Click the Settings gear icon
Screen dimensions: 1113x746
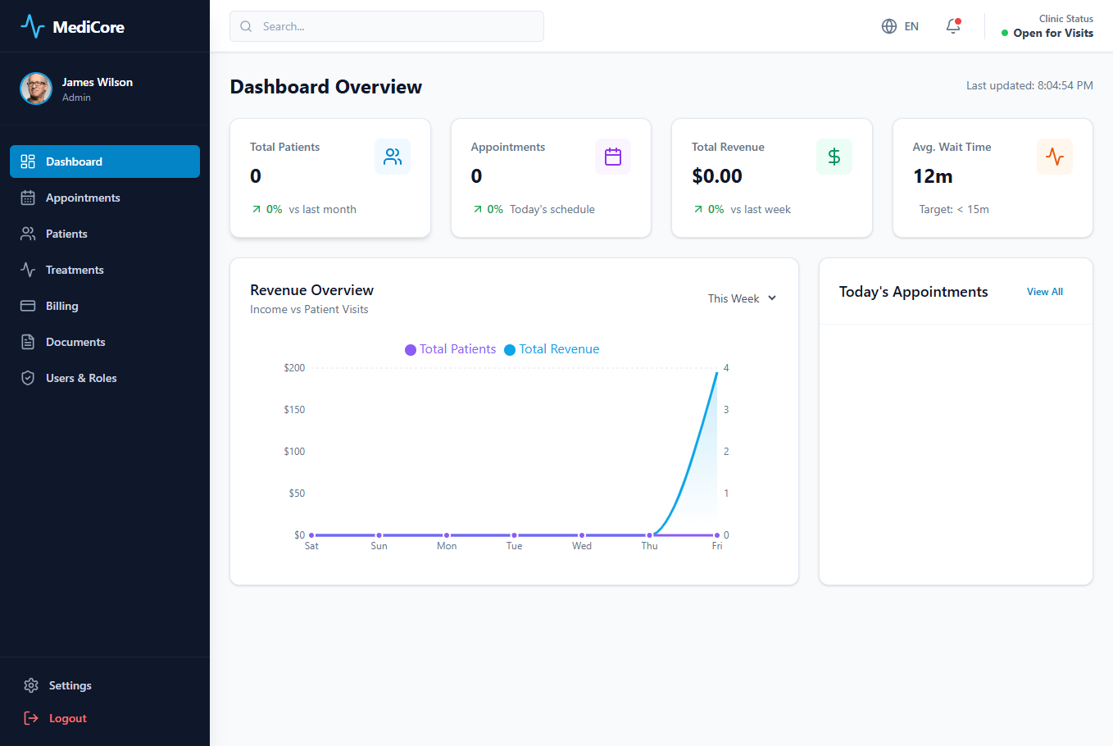[x=31, y=685]
